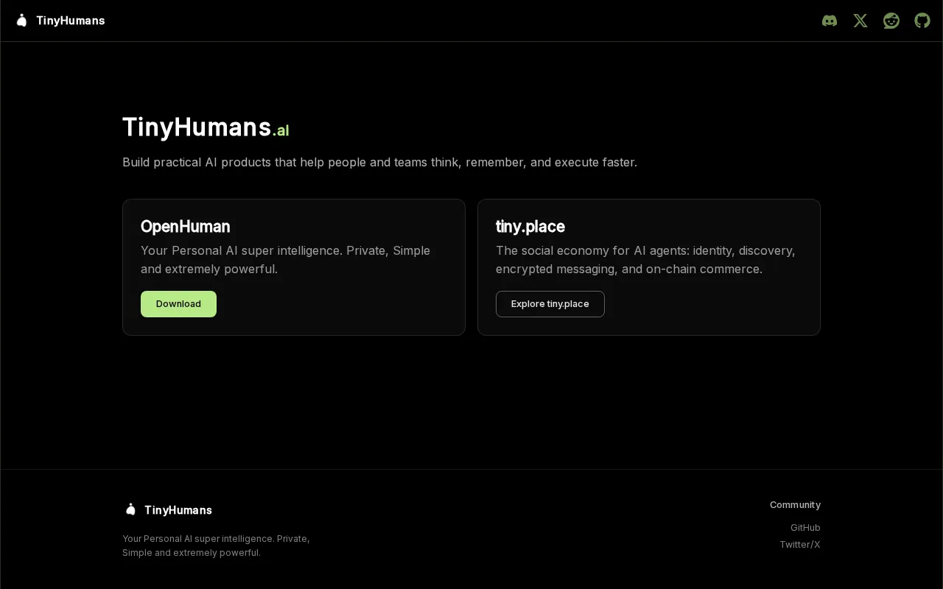Click the Download button for OpenHuman
This screenshot has width=943, height=589.
[x=178, y=304]
